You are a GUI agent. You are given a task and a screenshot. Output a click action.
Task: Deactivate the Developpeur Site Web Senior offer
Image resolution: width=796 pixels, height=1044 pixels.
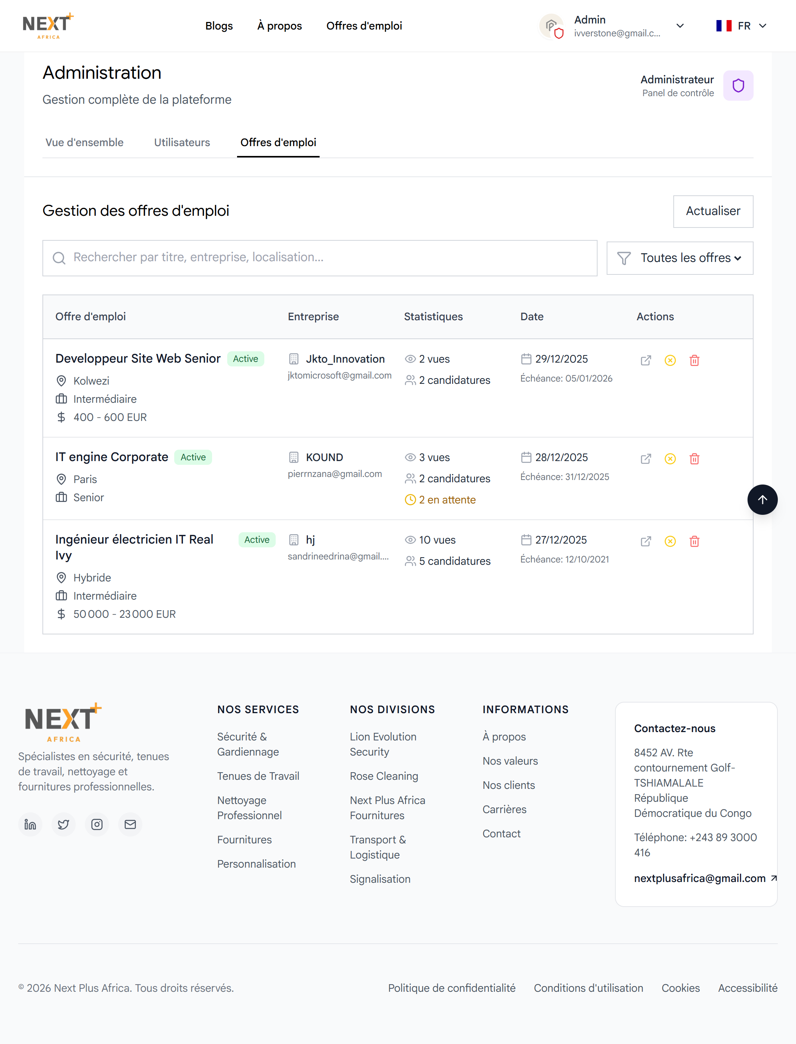click(x=670, y=360)
